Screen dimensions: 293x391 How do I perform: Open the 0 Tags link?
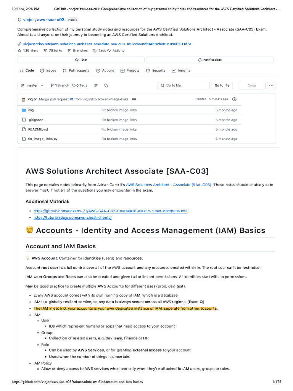coord(80,86)
